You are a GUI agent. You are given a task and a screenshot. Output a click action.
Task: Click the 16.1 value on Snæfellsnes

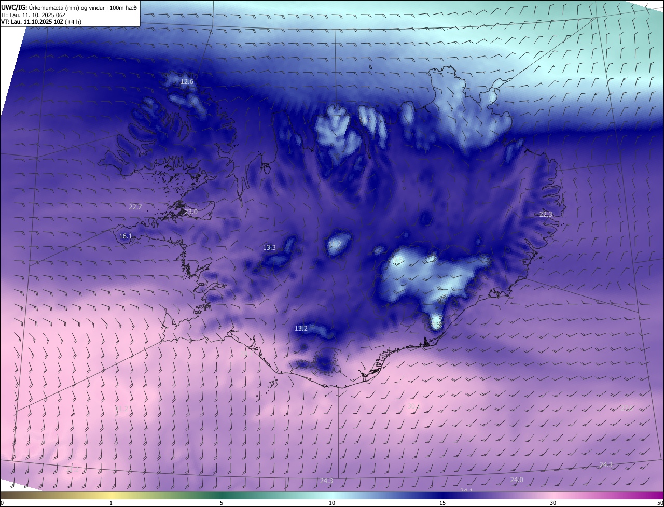point(126,236)
